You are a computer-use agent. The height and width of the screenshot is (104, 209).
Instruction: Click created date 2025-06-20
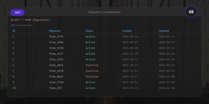pyautogui.click(x=130, y=48)
